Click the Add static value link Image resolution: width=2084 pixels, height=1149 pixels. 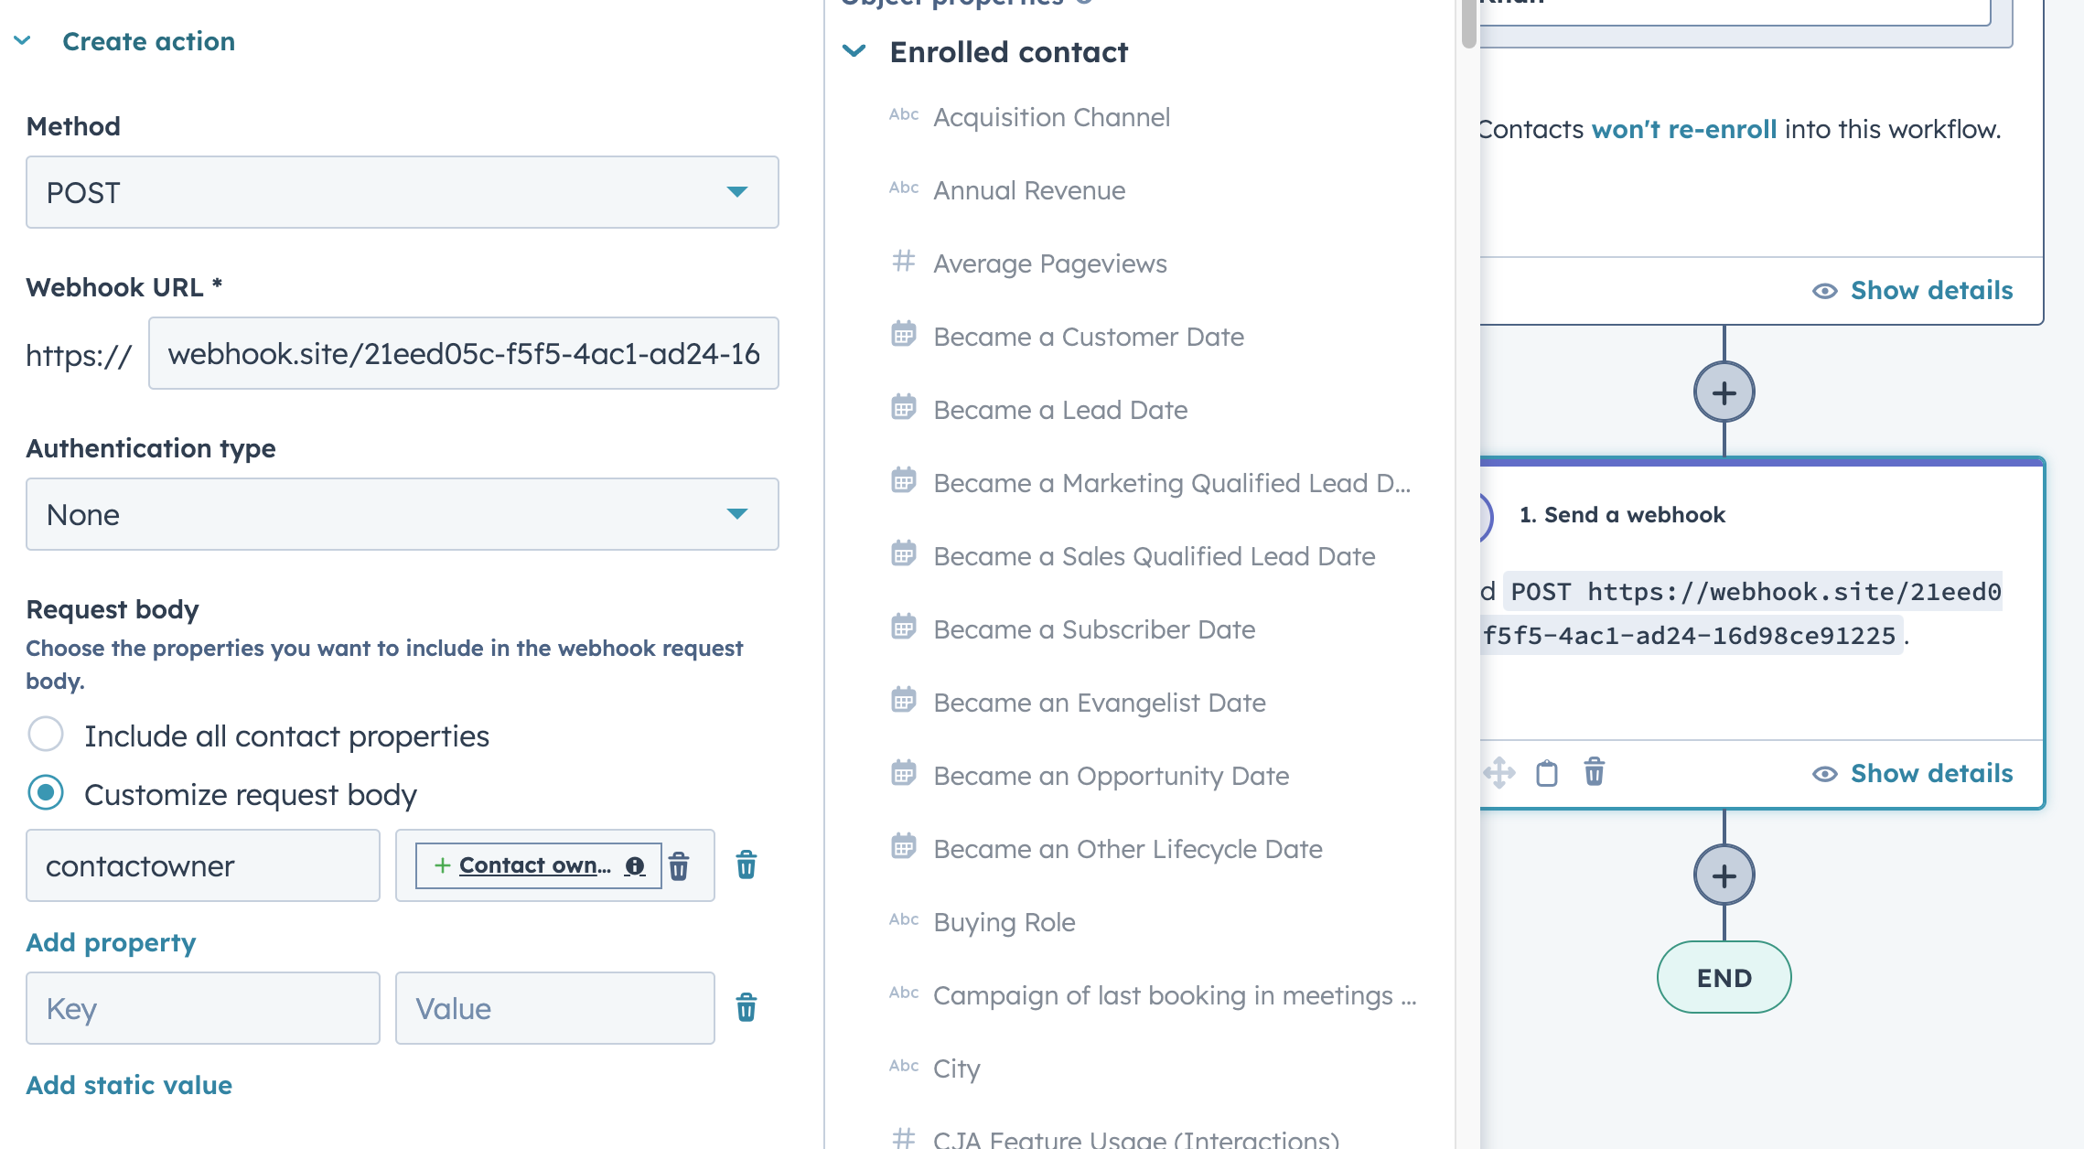pos(128,1085)
